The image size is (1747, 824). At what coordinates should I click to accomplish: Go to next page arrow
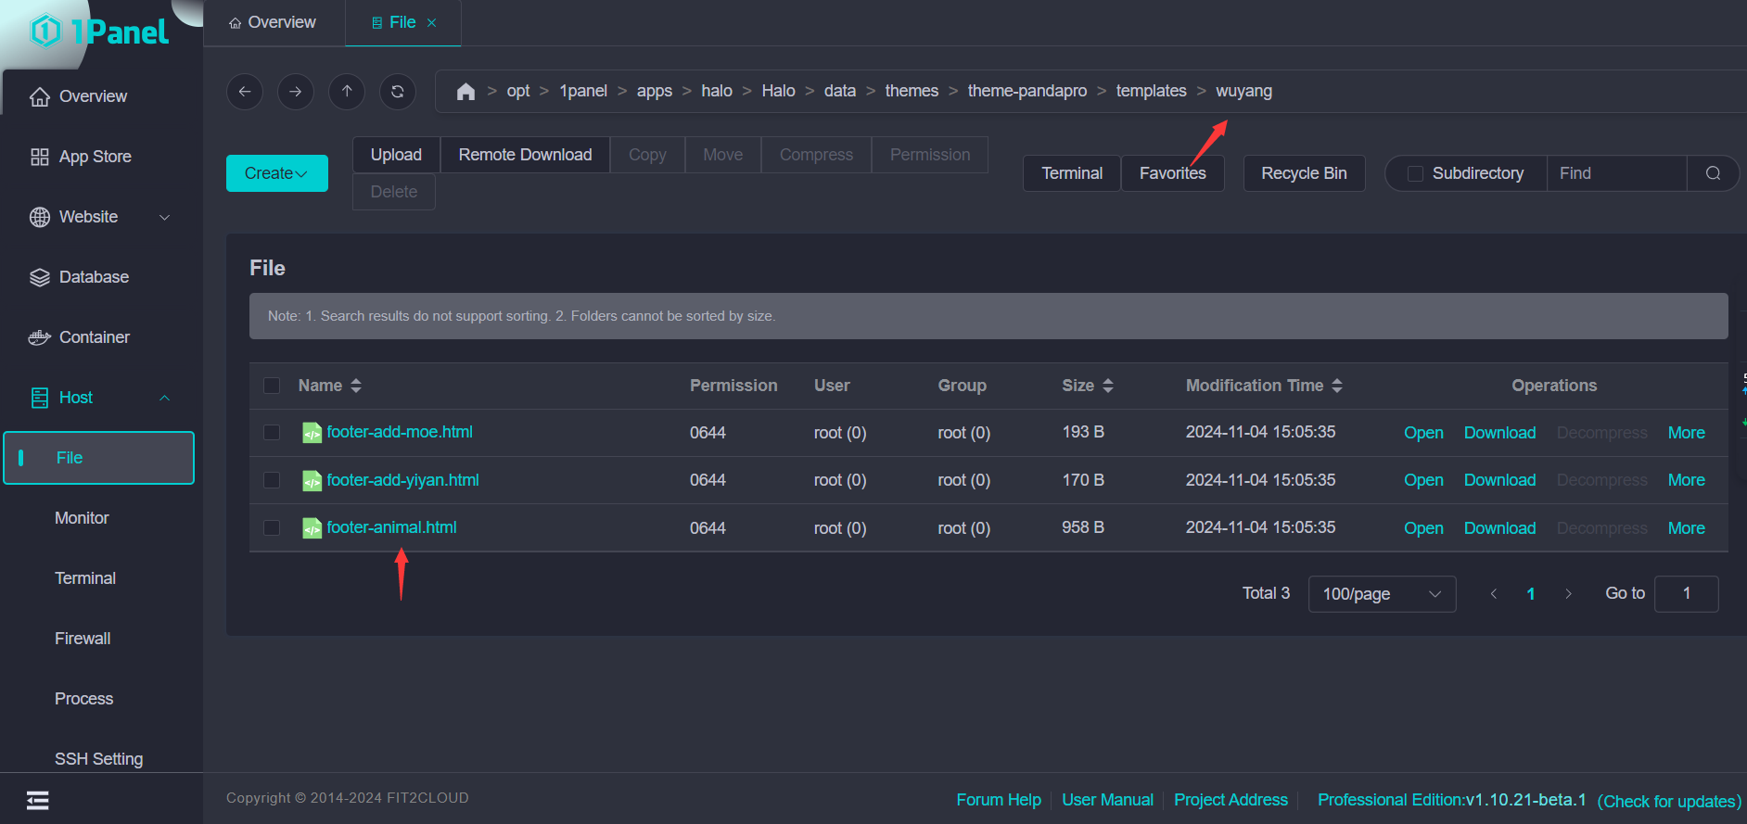tap(1568, 594)
